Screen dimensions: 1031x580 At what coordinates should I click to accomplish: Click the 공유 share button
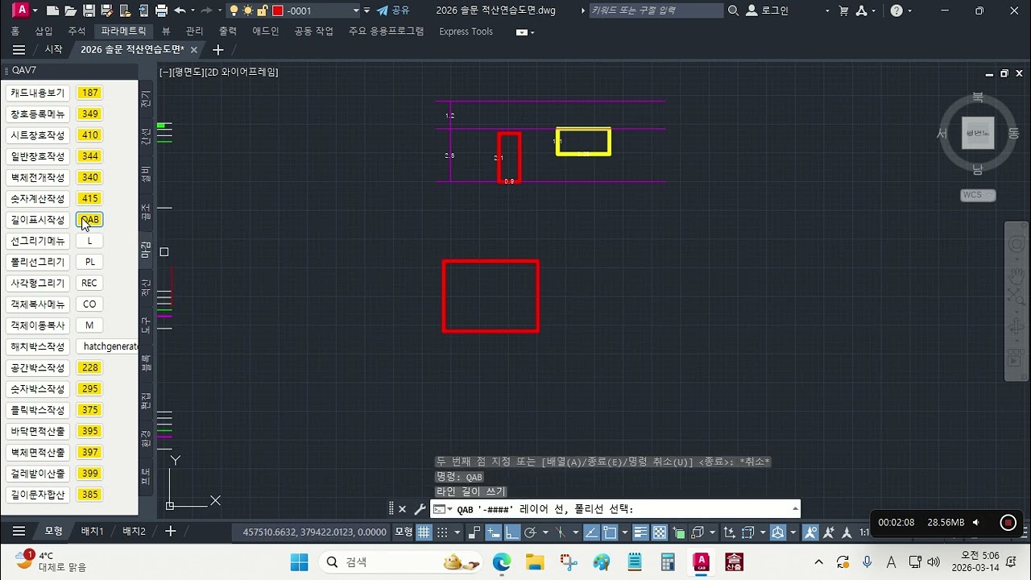[393, 10]
